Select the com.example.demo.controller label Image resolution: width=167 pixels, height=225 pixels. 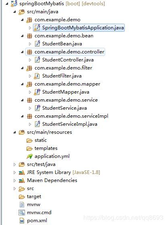(x=69, y=52)
